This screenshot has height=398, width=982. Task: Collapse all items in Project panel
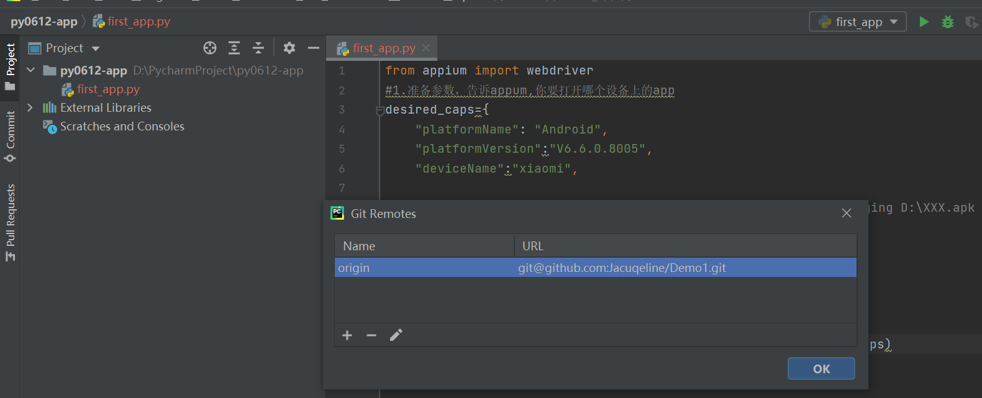click(x=258, y=48)
